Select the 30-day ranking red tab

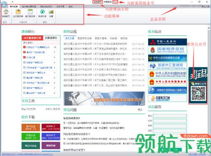[32, 38]
